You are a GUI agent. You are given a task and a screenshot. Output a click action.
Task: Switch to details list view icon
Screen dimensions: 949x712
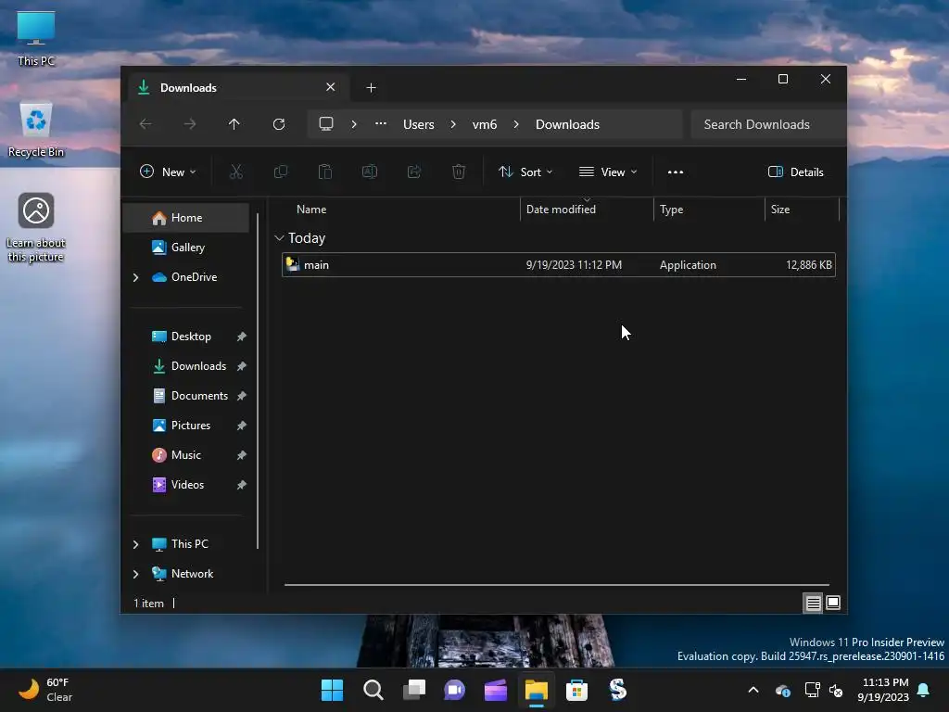click(x=813, y=603)
